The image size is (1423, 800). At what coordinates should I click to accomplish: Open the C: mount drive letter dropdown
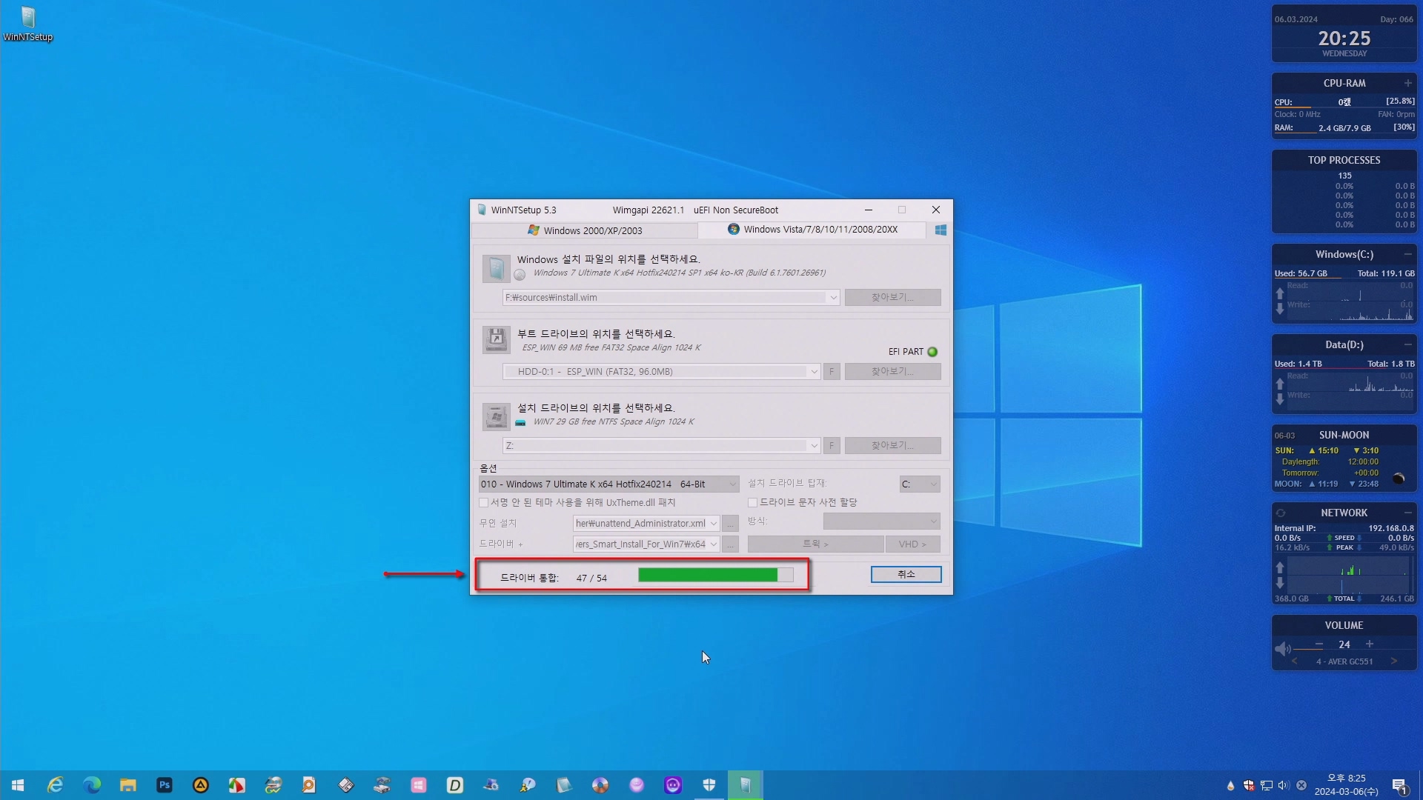point(920,484)
